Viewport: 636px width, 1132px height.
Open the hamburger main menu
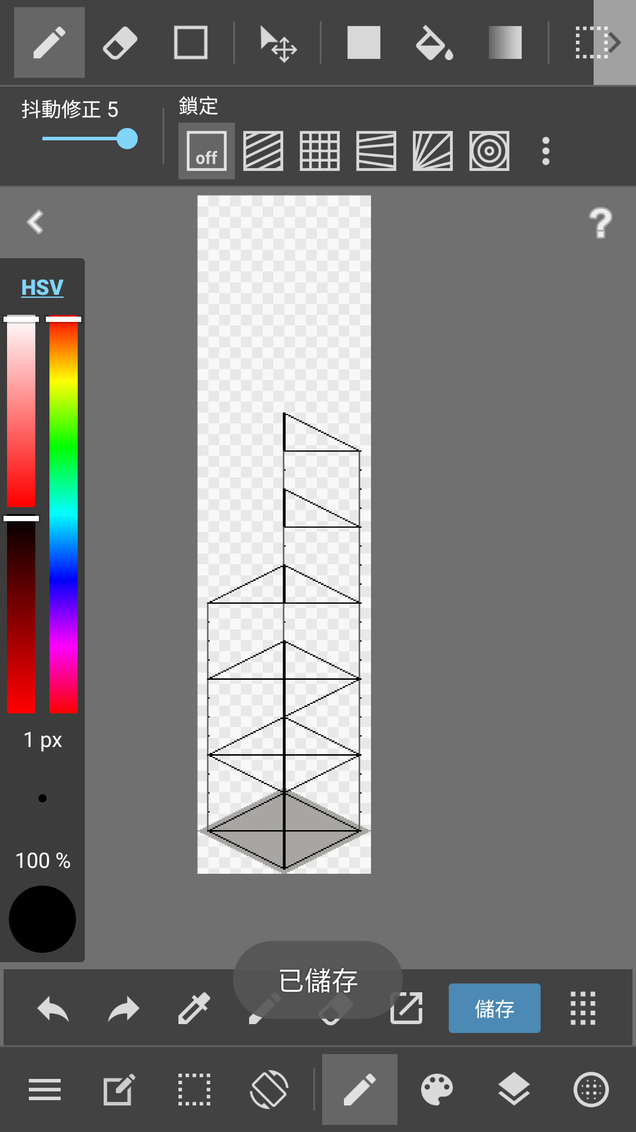[x=45, y=1090]
